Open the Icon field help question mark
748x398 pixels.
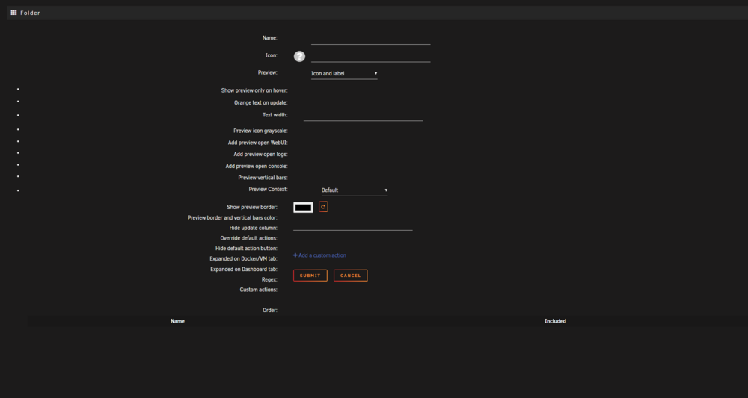pyautogui.click(x=299, y=57)
